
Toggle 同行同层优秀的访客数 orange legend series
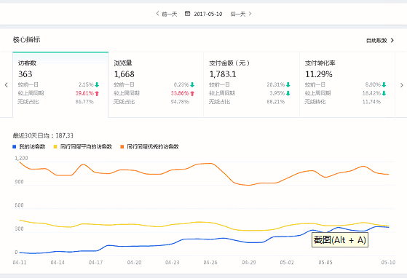[x=150, y=147]
